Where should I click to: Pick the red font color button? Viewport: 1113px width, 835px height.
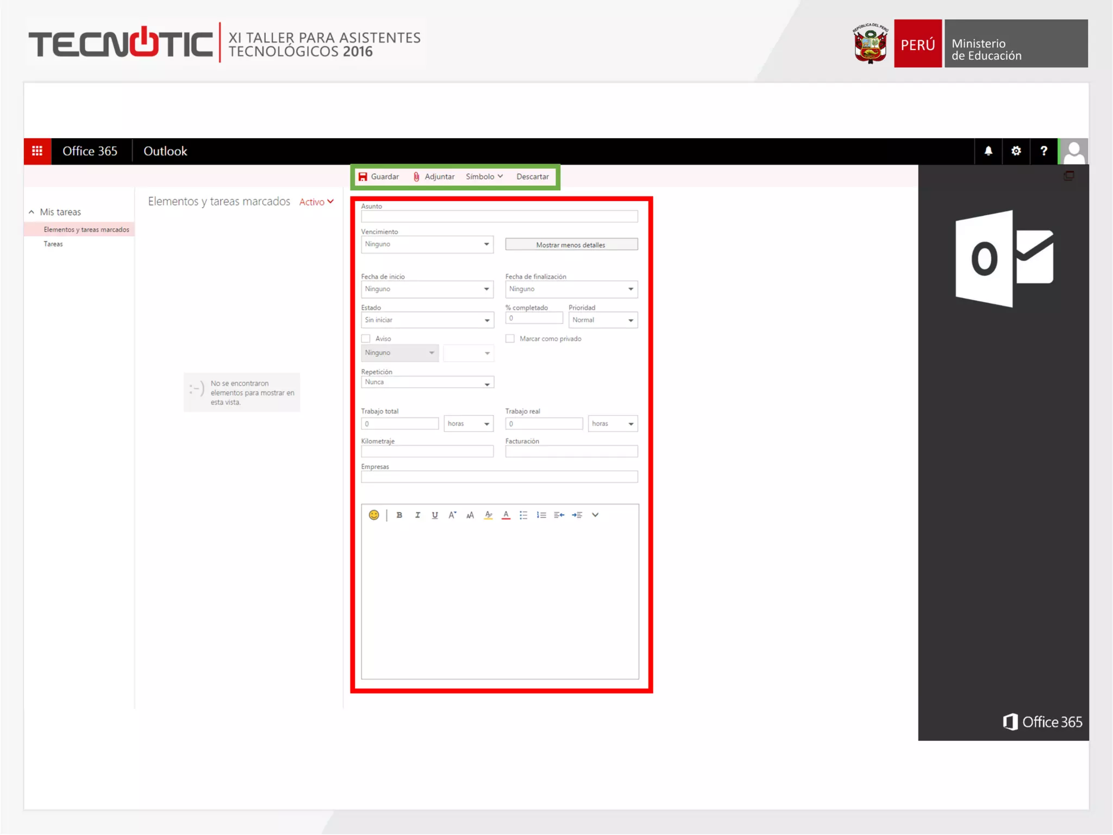pos(506,515)
